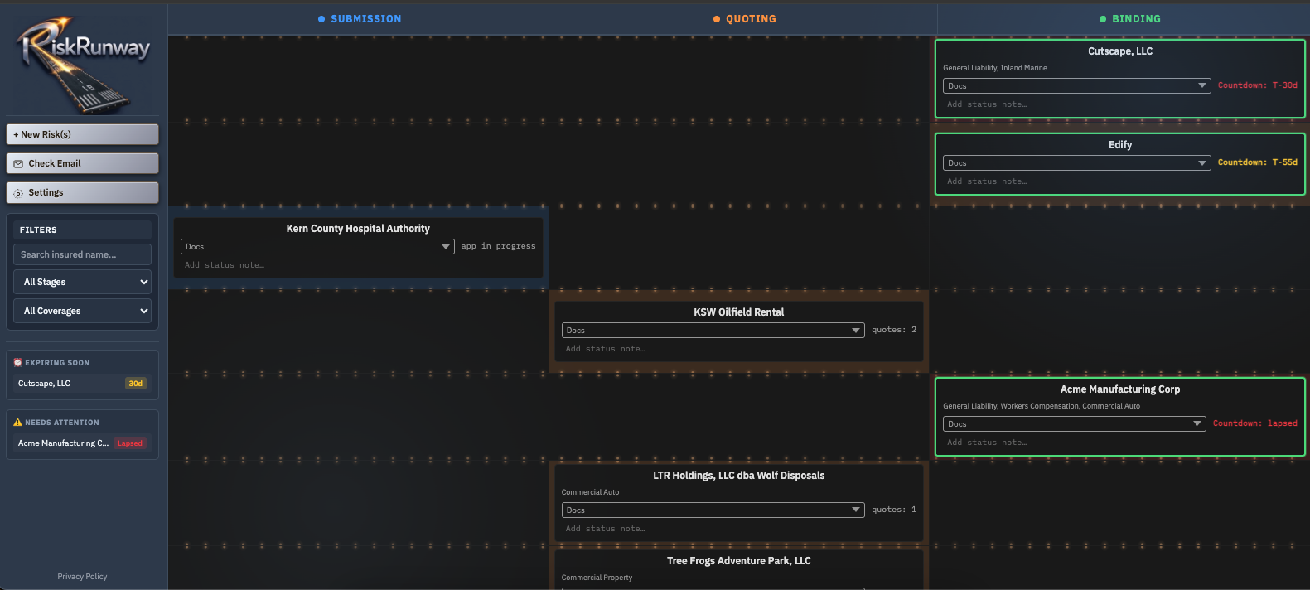Click the blue dot beside SUBMISSION
Screen dimensions: 1310x590
pyautogui.click(x=321, y=19)
